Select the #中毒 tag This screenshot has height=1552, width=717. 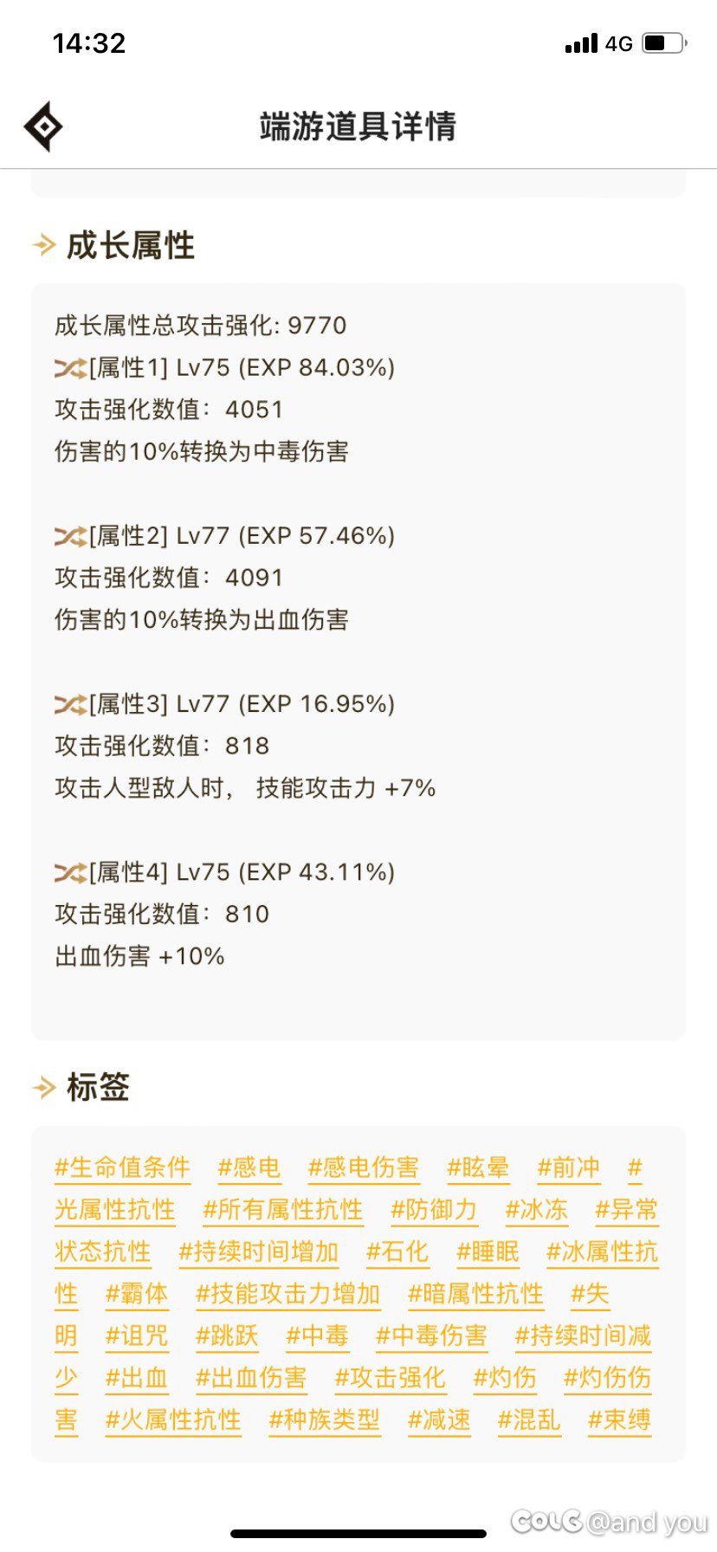coord(317,1335)
